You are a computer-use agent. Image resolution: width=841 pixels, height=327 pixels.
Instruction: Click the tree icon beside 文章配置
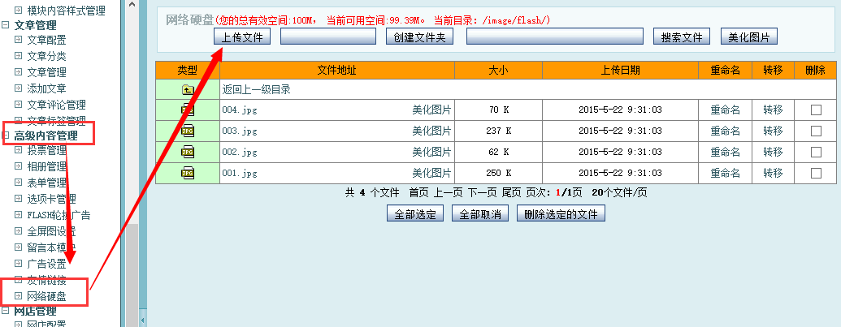(19, 40)
